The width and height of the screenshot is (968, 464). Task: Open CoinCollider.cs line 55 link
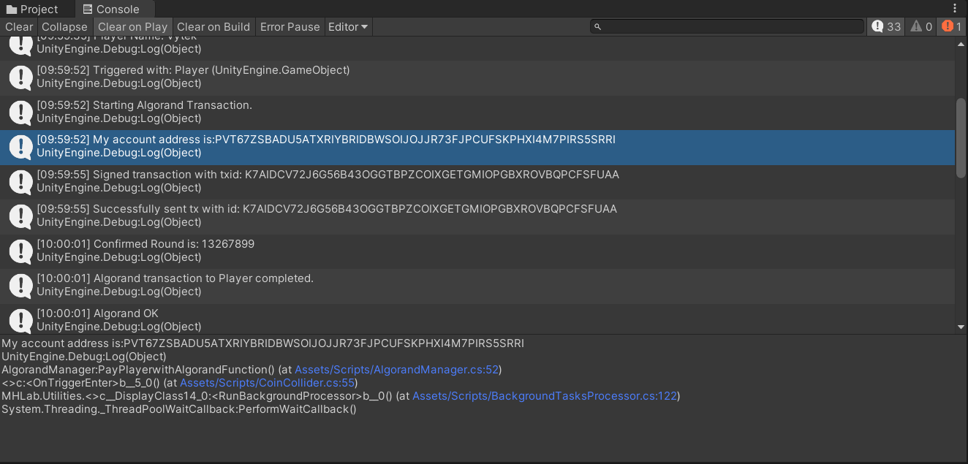pos(267,382)
